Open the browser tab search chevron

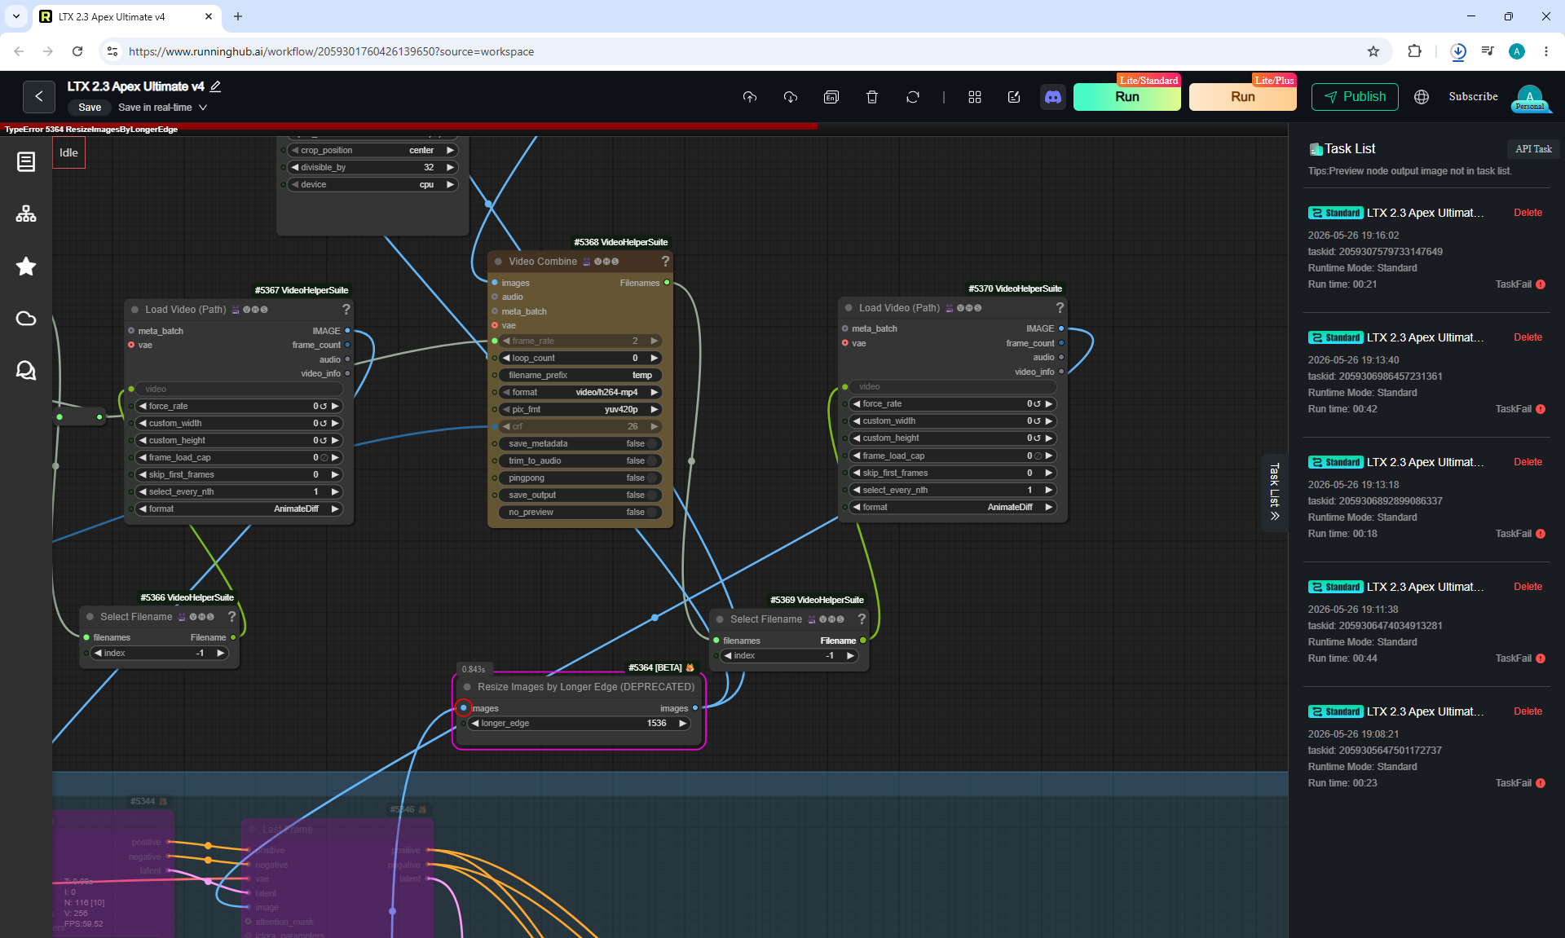click(x=16, y=16)
